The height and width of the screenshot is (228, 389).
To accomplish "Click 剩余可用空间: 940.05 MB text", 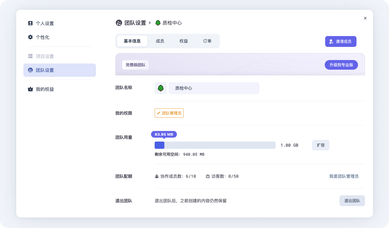I will [x=179, y=154].
